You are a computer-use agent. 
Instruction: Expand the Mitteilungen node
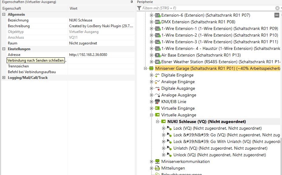point(151,168)
